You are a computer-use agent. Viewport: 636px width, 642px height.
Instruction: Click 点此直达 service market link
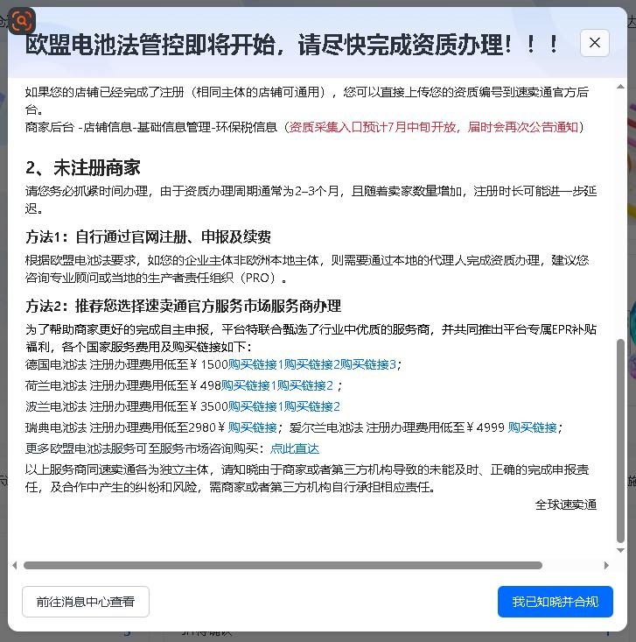295,448
